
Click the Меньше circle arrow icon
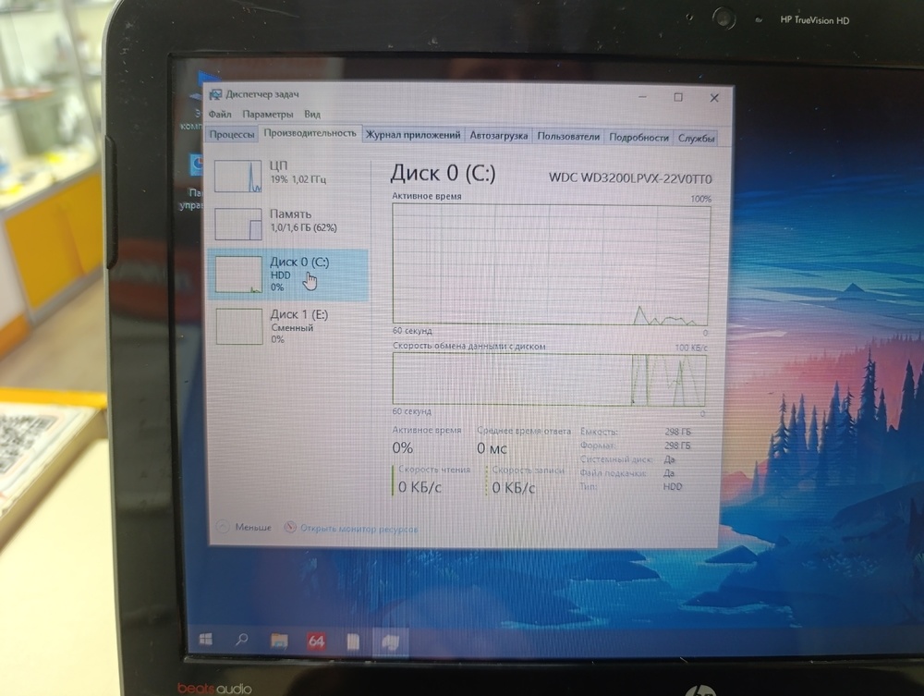223,526
